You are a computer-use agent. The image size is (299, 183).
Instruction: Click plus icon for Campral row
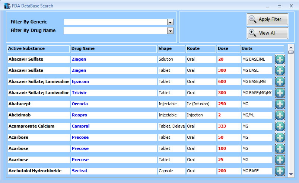(280, 126)
